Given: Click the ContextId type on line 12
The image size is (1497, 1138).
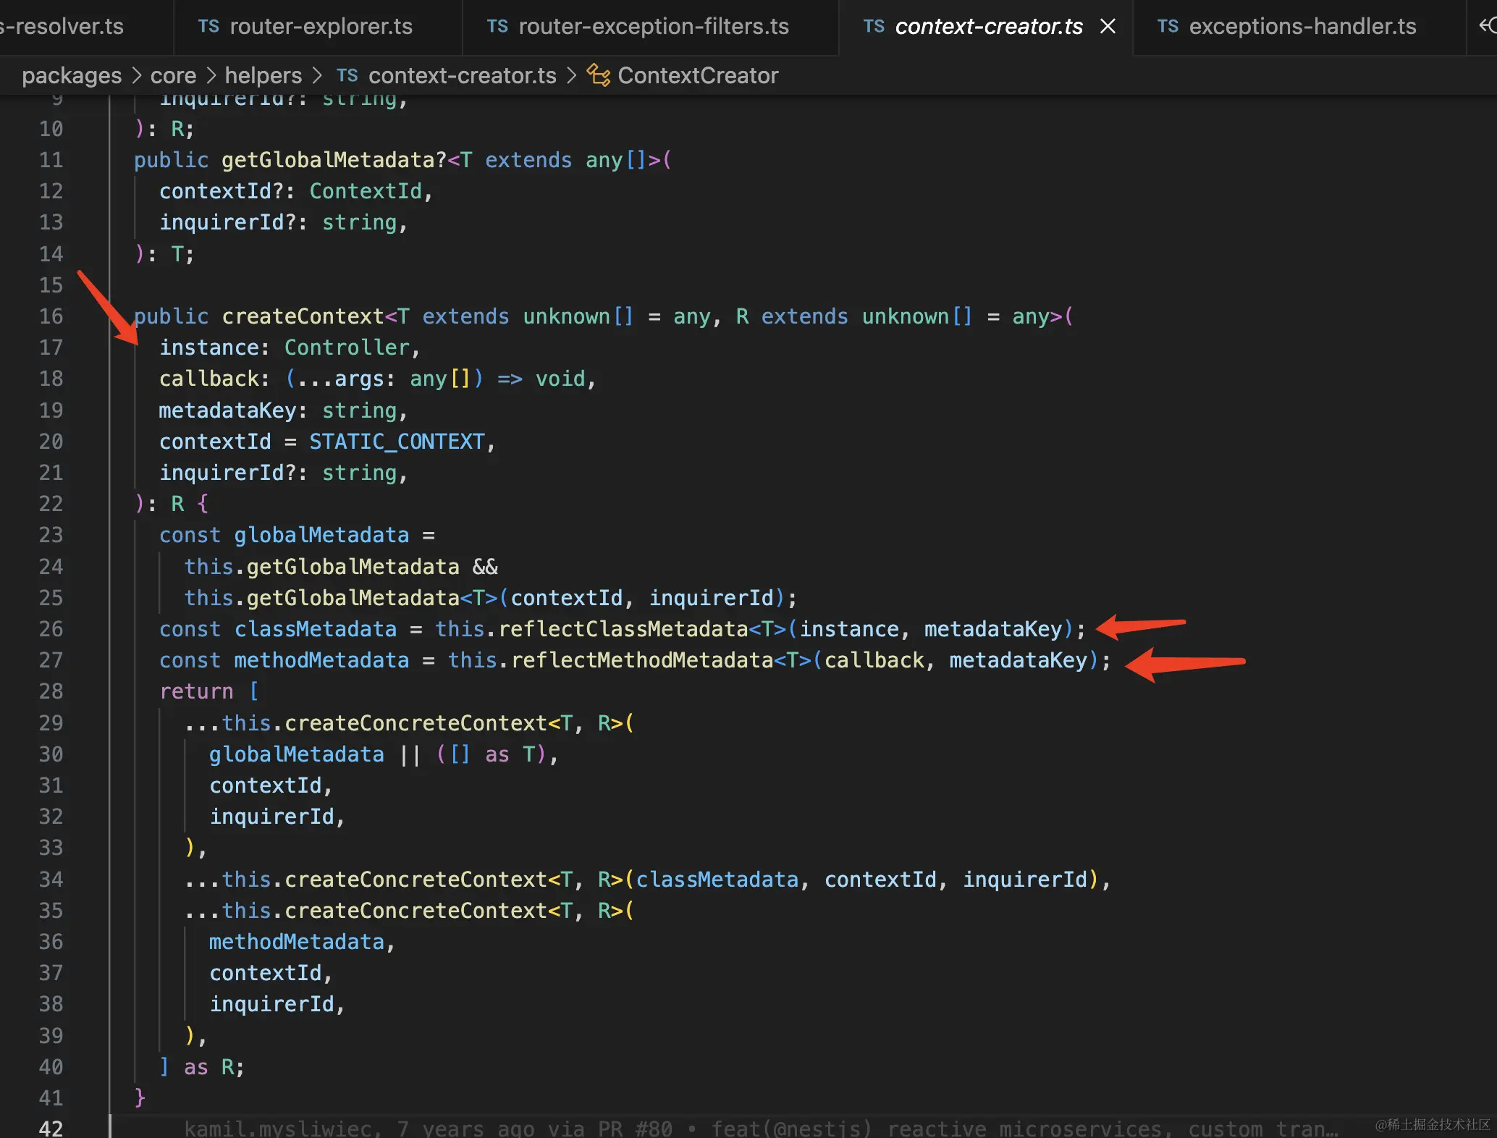Looking at the screenshot, I should pyautogui.click(x=366, y=191).
